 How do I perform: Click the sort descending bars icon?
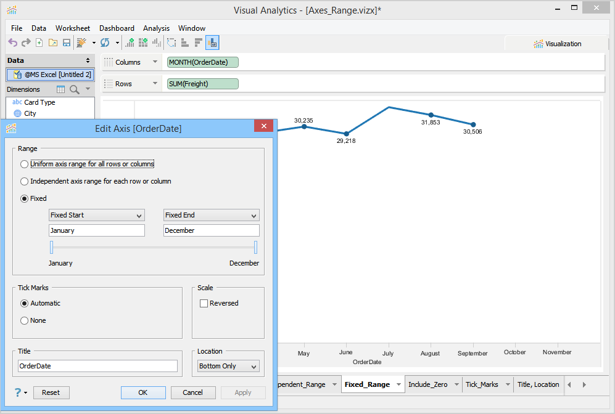(198, 43)
